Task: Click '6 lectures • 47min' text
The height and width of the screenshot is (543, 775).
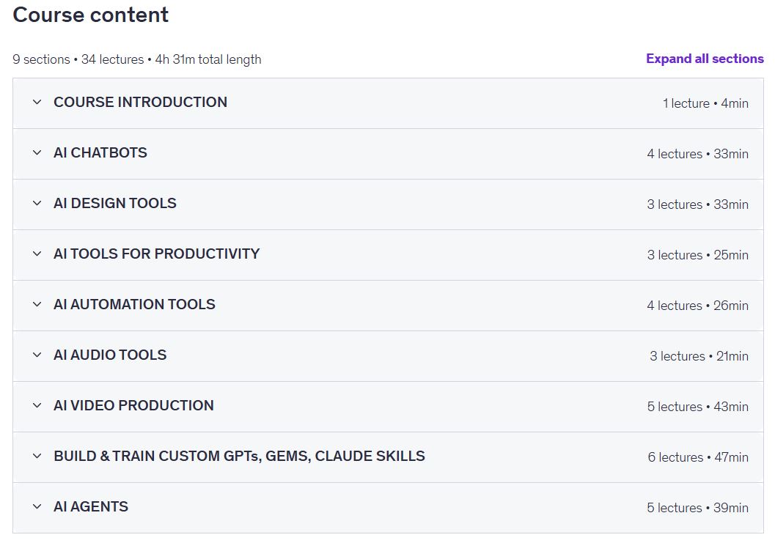Action: tap(698, 457)
